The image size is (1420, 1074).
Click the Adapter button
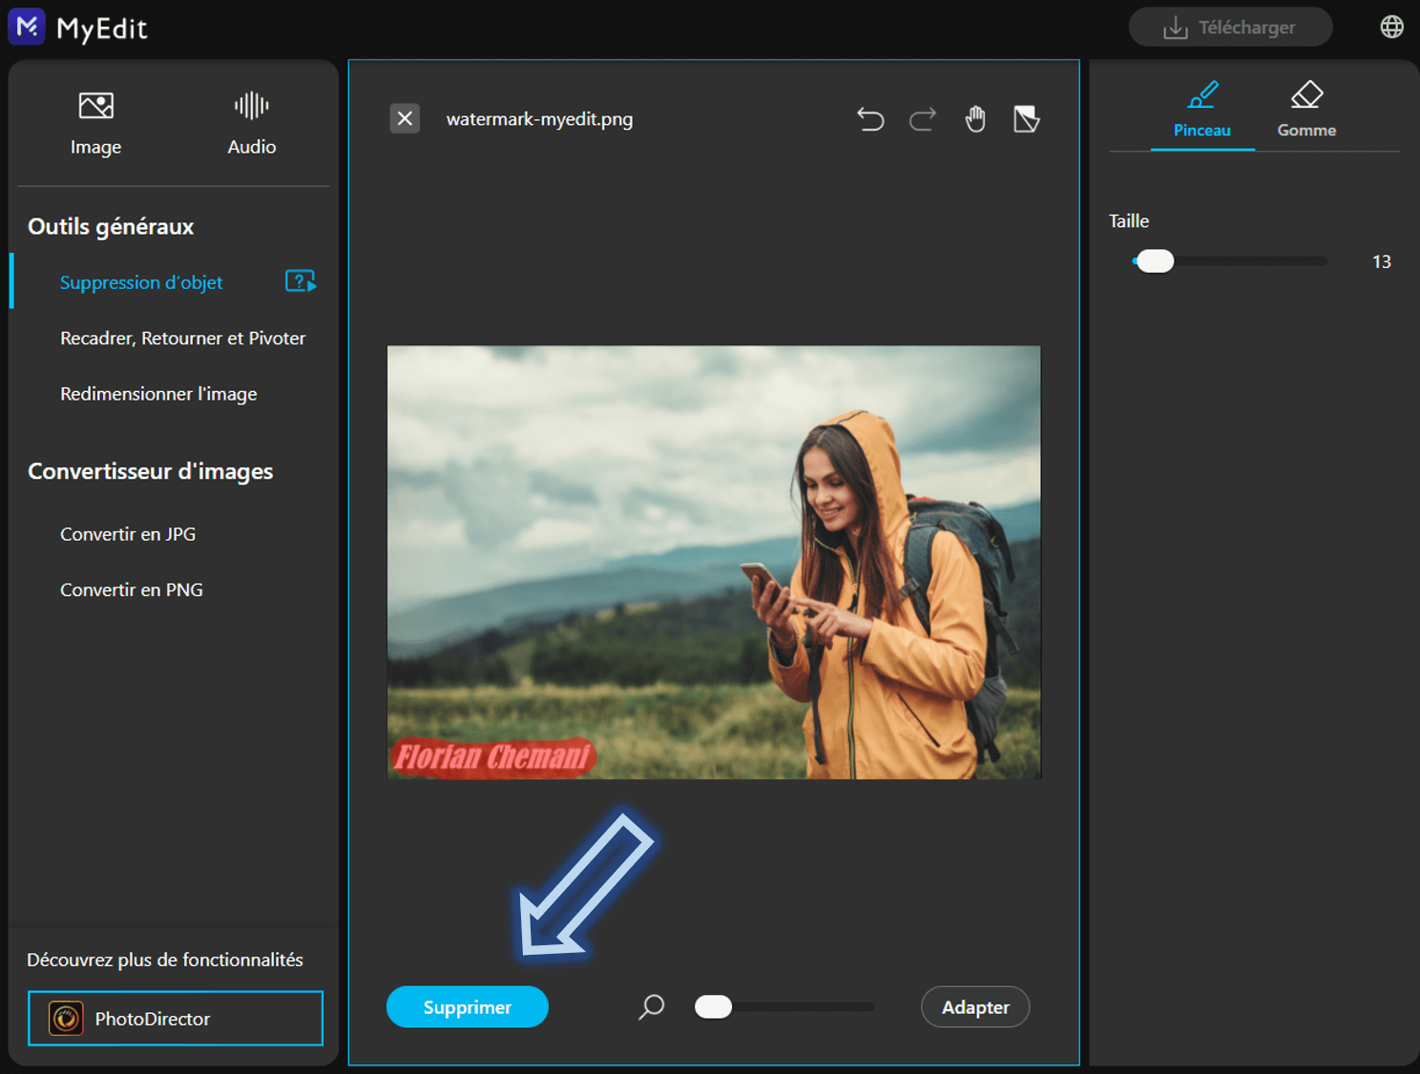tap(975, 1007)
